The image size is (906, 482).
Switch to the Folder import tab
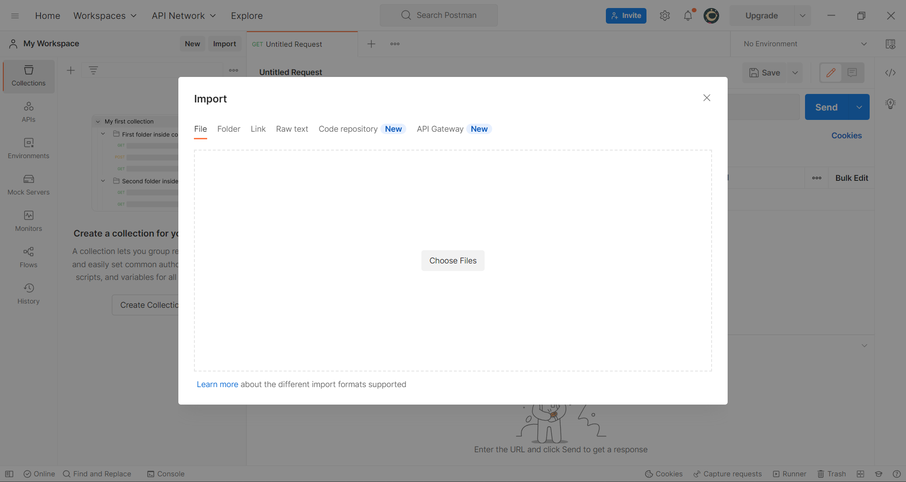pyautogui.click(x=229, y=129)
